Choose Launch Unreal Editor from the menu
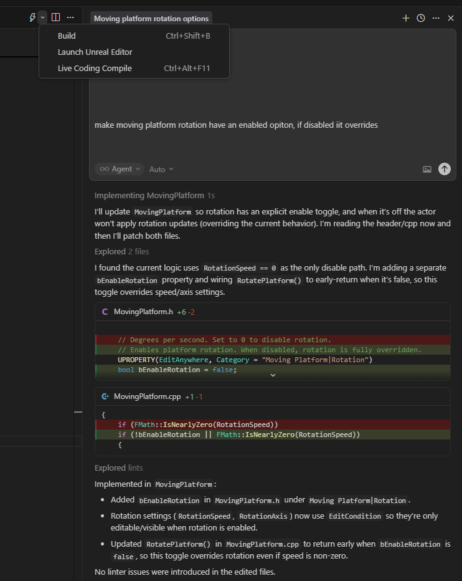Screen dimensions: 462x581 (x=95, y=52)
